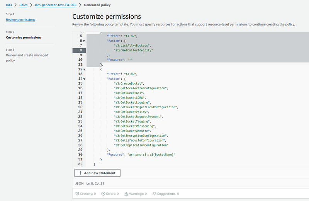Image resolution: width=309 pixels, height=201 pixels.
Task: Select Customize permissions step
Action: coord(24,37)
